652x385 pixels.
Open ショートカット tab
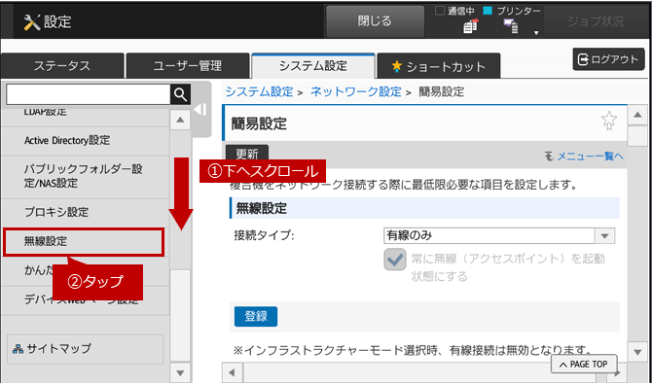point(439,66)
